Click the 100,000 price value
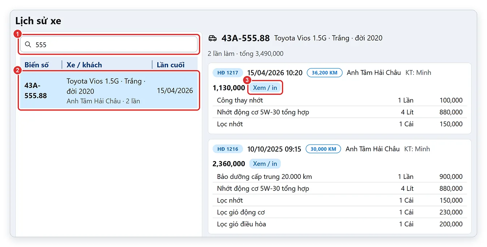Viewport: 487px width, 247px height. point(451,100)
